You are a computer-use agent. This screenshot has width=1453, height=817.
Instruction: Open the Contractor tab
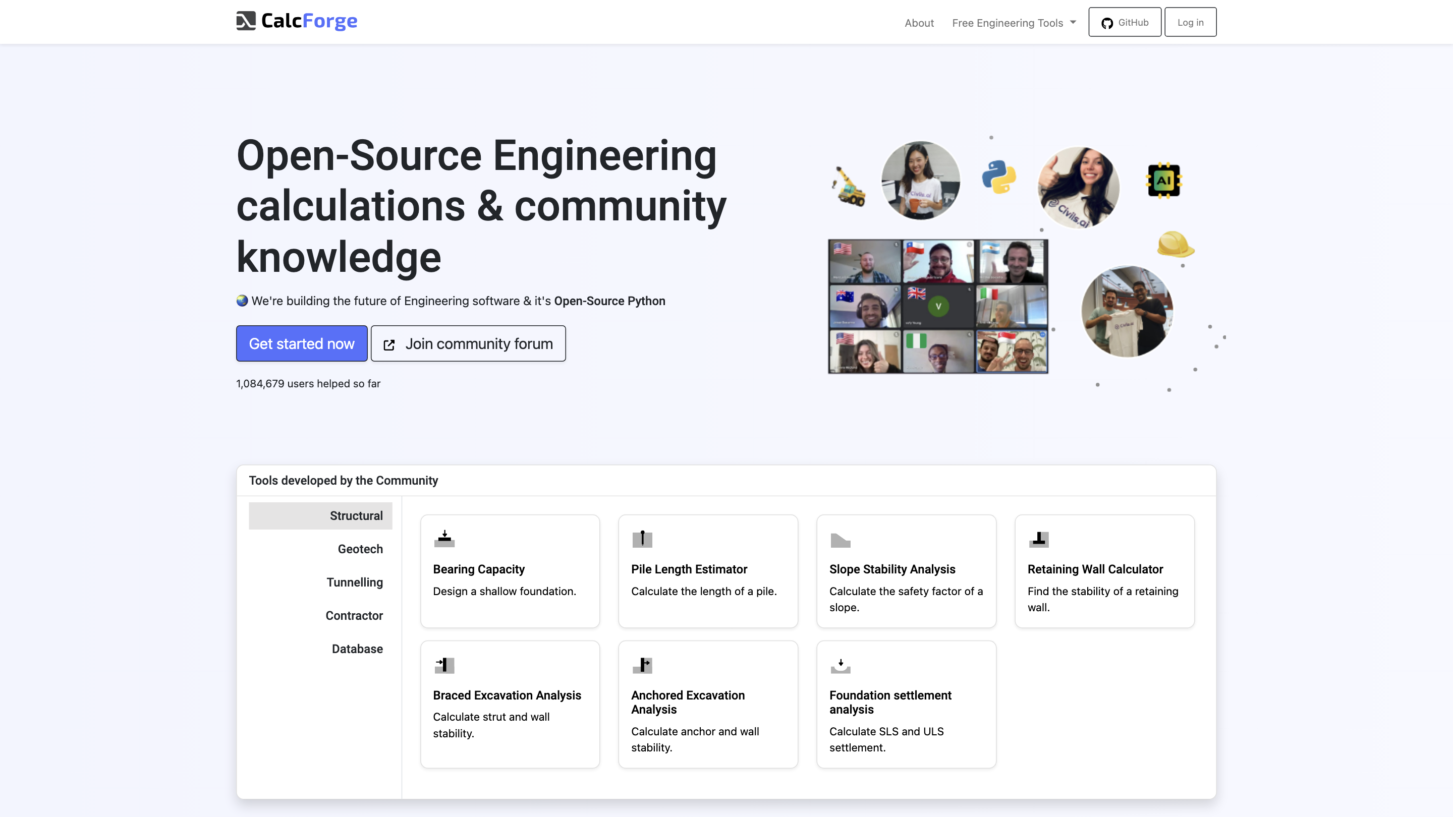click(354, 615)
